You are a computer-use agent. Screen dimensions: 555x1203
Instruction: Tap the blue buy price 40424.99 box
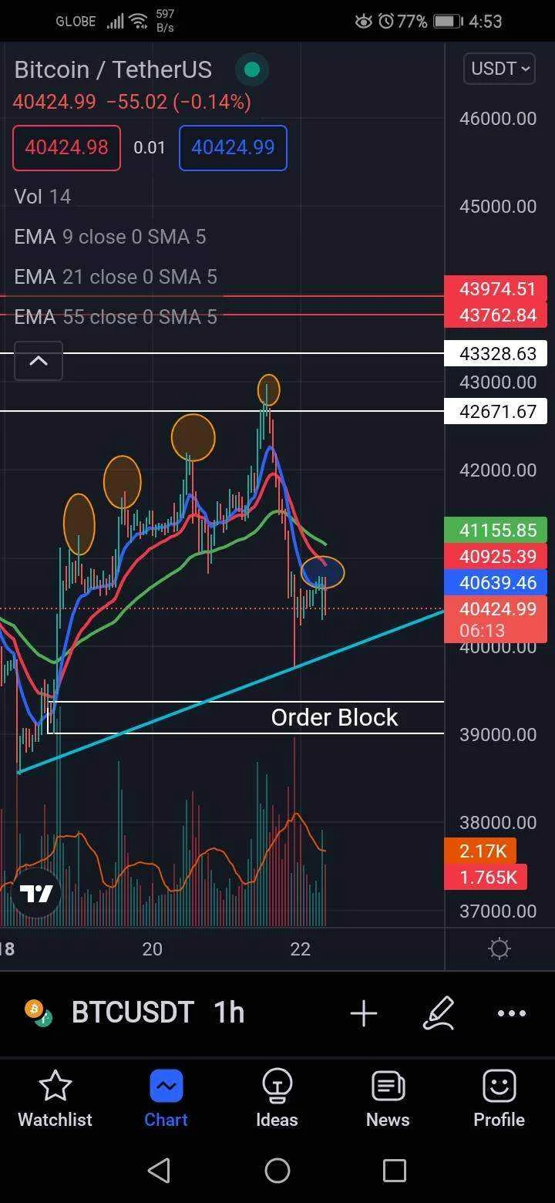coord(233,147)
